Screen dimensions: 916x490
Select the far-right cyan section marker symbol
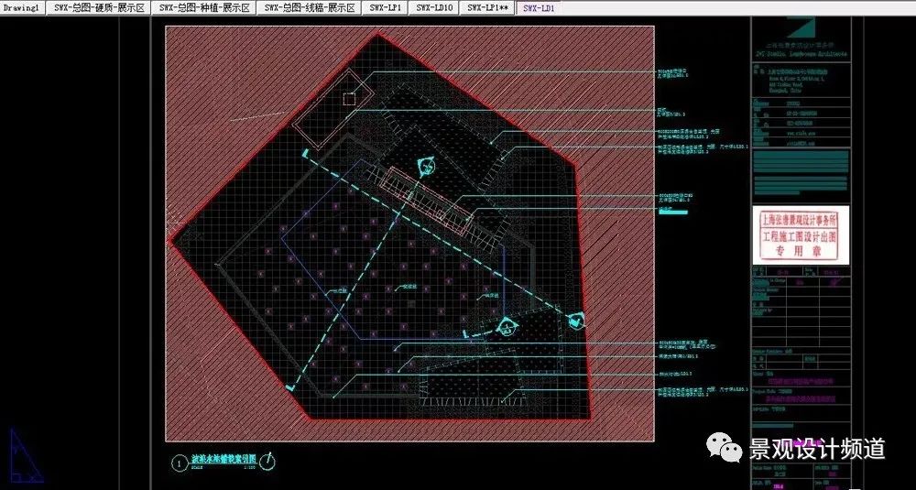click(x=576, y=321)
